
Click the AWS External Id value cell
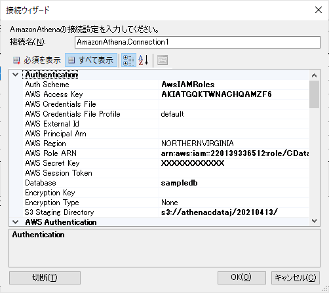(234, 124)
